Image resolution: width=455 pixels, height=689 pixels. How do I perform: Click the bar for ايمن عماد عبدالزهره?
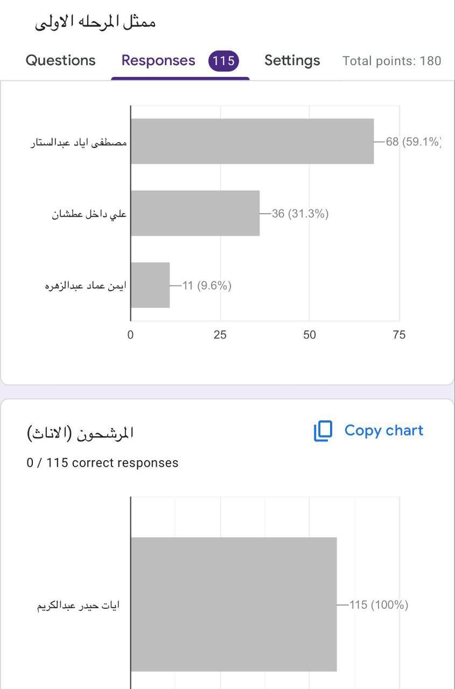click(150, 285)
